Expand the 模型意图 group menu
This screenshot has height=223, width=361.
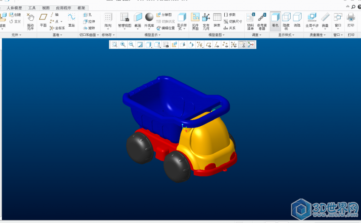coord(217,35)
